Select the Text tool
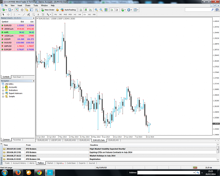The image size is (220, 176). tap(38, 14)
